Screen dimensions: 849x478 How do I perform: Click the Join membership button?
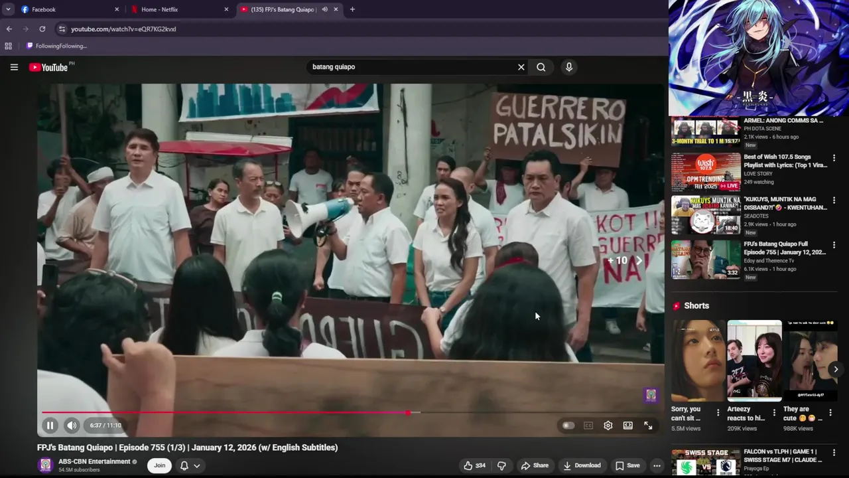(x=159, y=465)
